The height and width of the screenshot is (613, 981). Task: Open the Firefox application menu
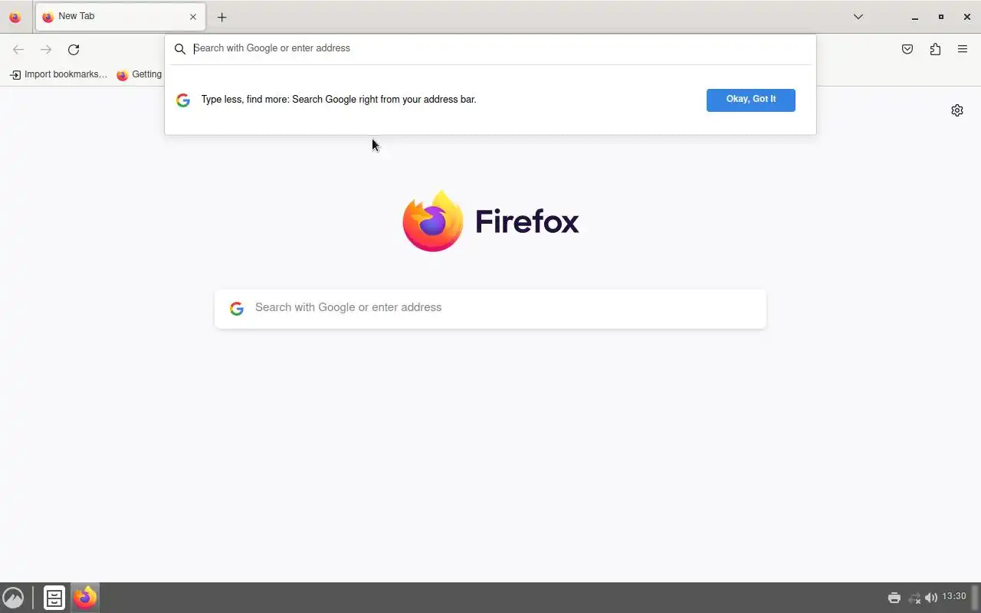[963, 50]
